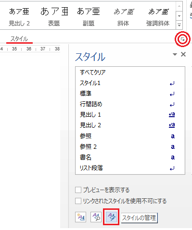Click the New Style icon button
The width and height of the screenshot is (192, 230).
(x=80, y=217)
